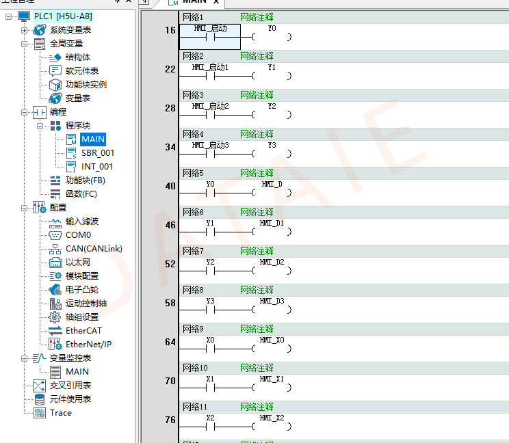
Task: Click the 功能块(FB) icon
Action: coord(55,180)
